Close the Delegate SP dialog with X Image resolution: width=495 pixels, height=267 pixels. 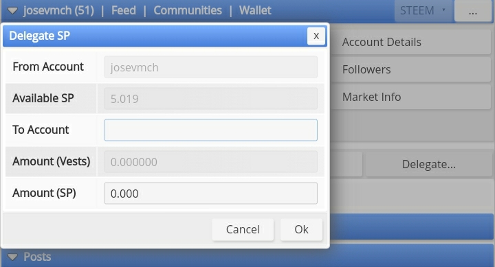pyautogui.click(x=316, y=36)
